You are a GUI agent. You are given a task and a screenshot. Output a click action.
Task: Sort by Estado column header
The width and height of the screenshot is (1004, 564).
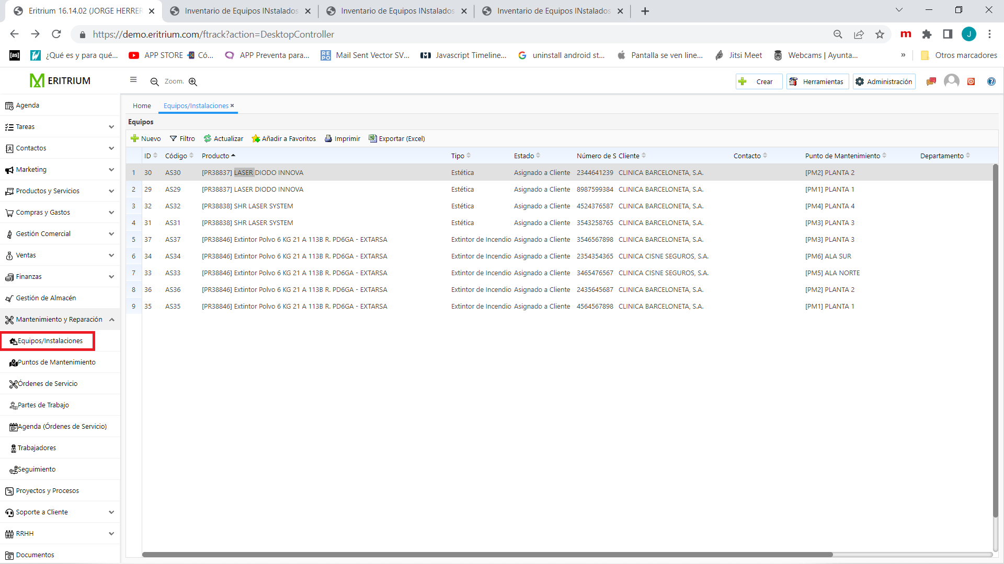click(527, 156)
